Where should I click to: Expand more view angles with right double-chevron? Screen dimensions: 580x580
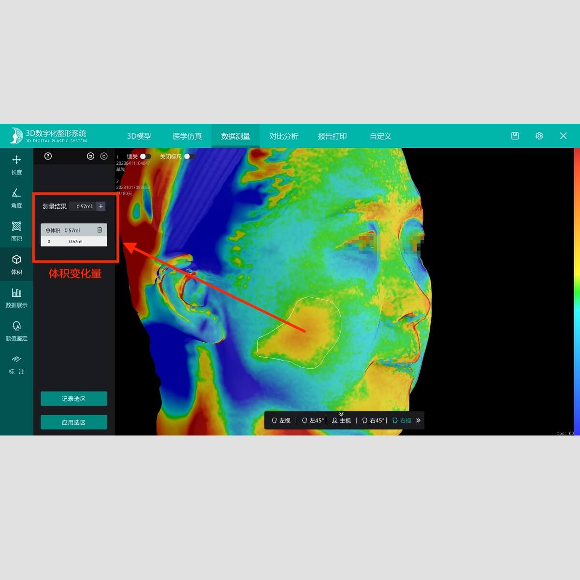419,420
